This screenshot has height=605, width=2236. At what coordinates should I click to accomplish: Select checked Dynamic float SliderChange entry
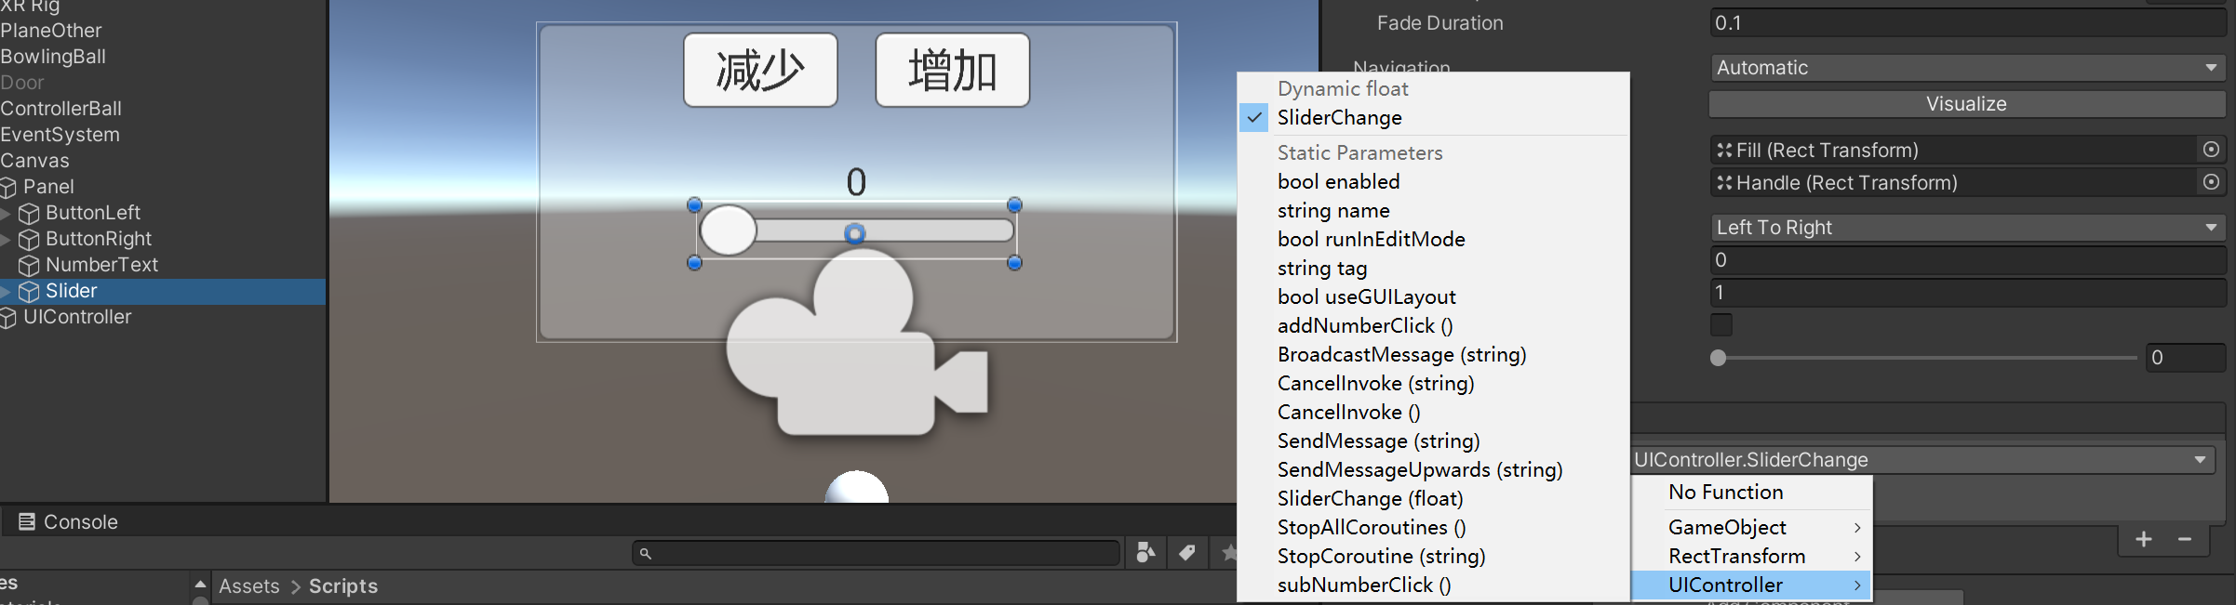(x=1339, y=118)
